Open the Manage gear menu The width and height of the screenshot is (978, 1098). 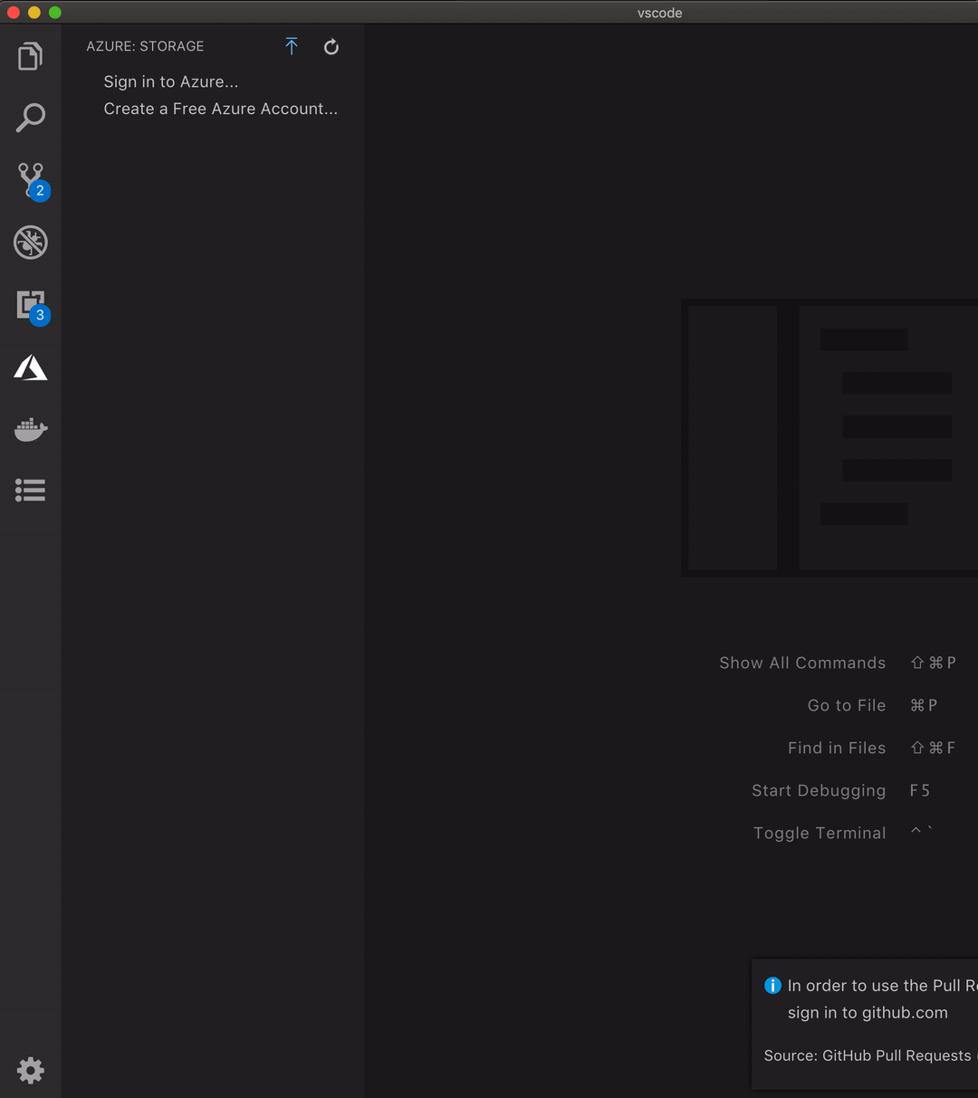point(30,1070)
